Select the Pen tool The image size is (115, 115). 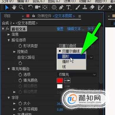pos(61,7)
